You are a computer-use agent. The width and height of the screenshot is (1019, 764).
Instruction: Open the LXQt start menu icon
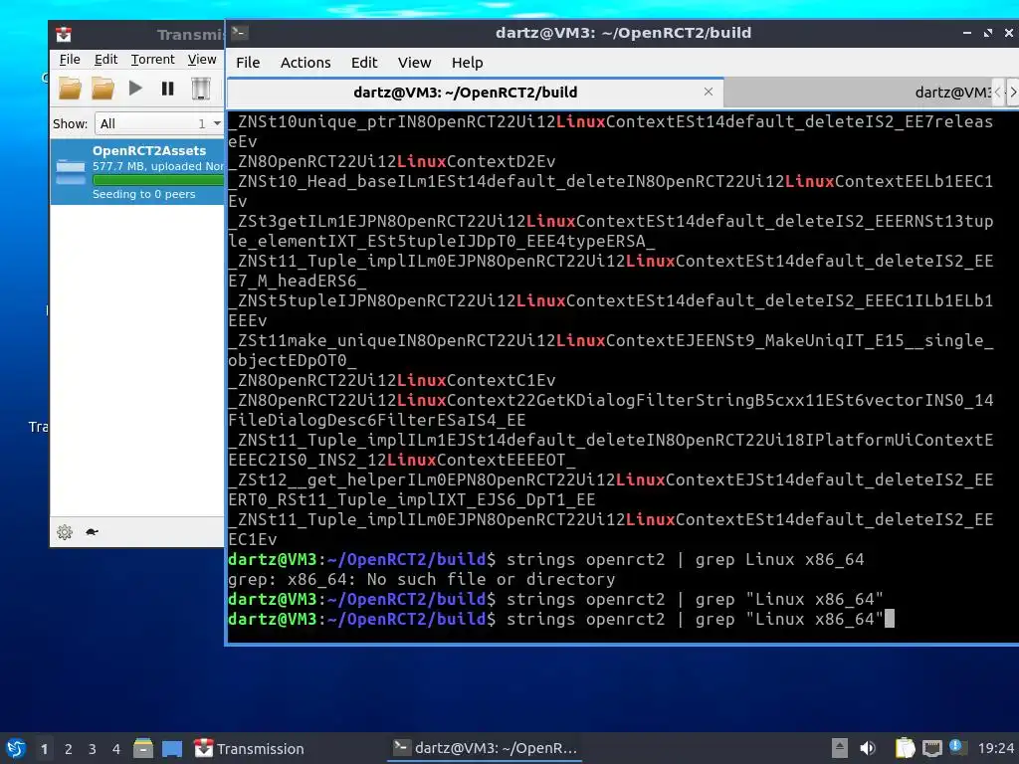click(16, 748)
